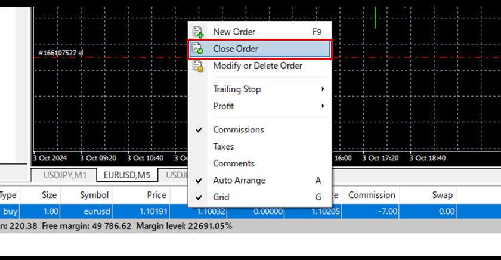This screenshot has width=501, height=260.
Task: Switch to the EURUSD,M5 chart tab
Action: [x=126, y=175]
